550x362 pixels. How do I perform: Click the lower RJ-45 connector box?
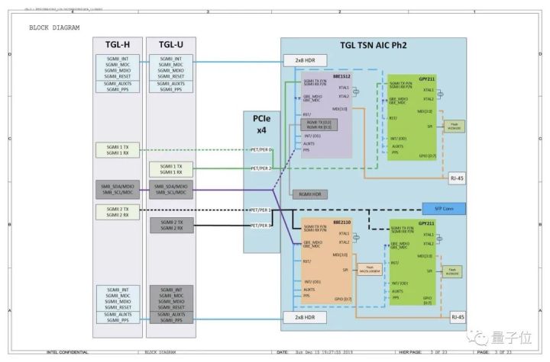[458, 317]
